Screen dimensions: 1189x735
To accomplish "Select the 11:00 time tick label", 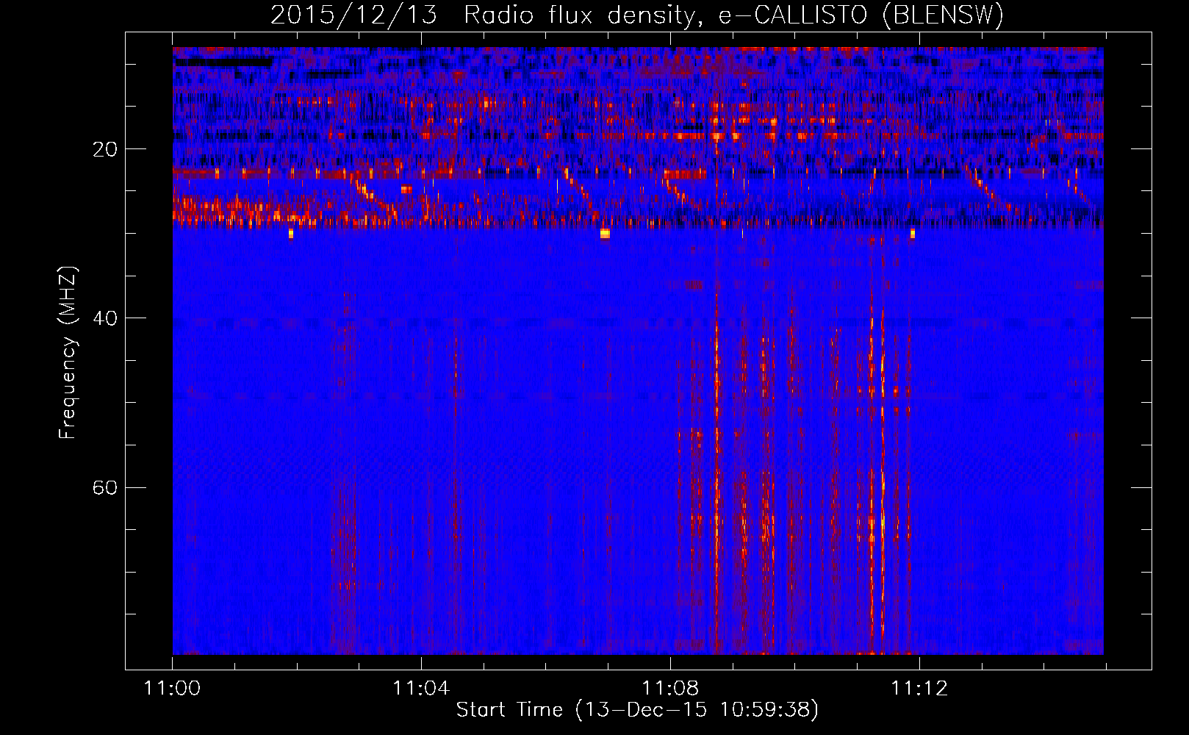I will (173, 689).
